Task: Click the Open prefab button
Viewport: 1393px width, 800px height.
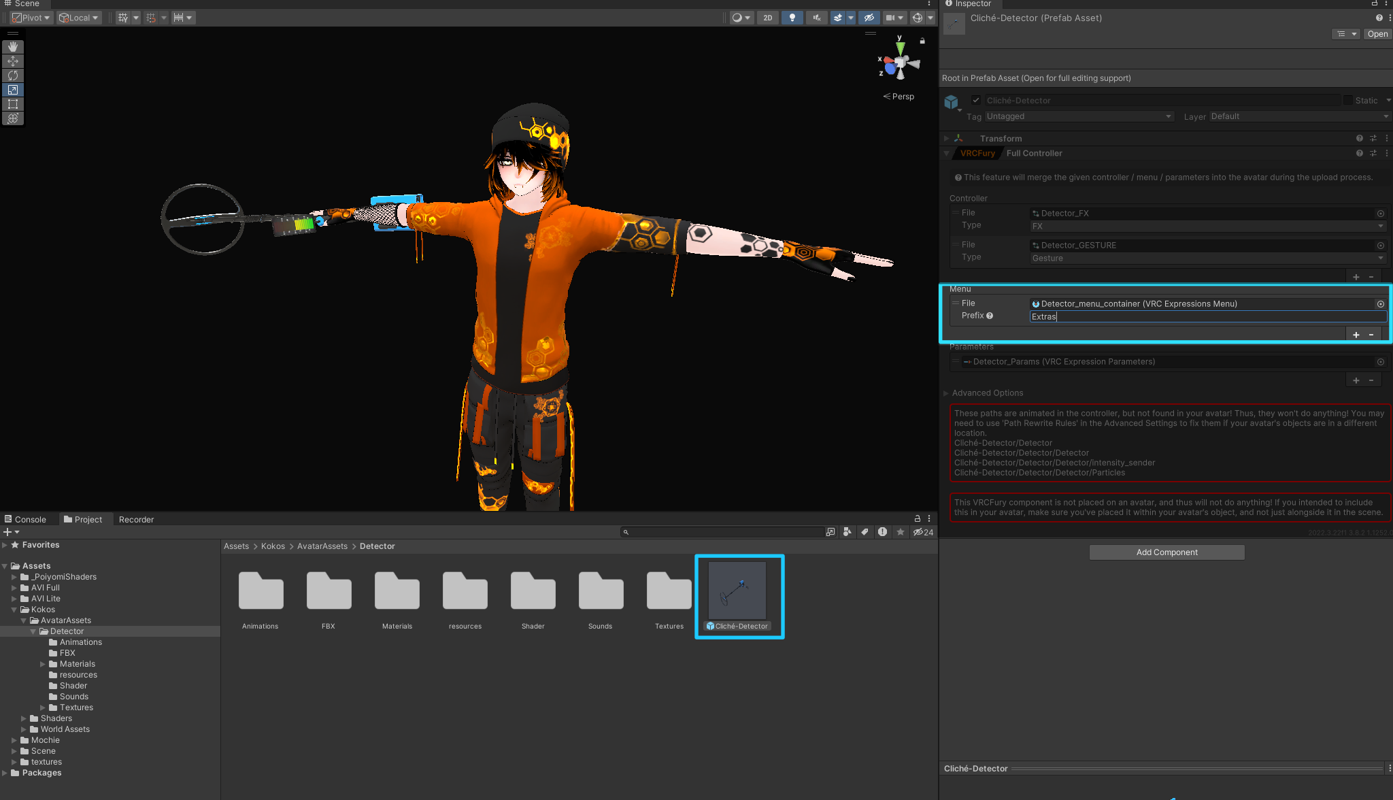Action: (1377, 34)
